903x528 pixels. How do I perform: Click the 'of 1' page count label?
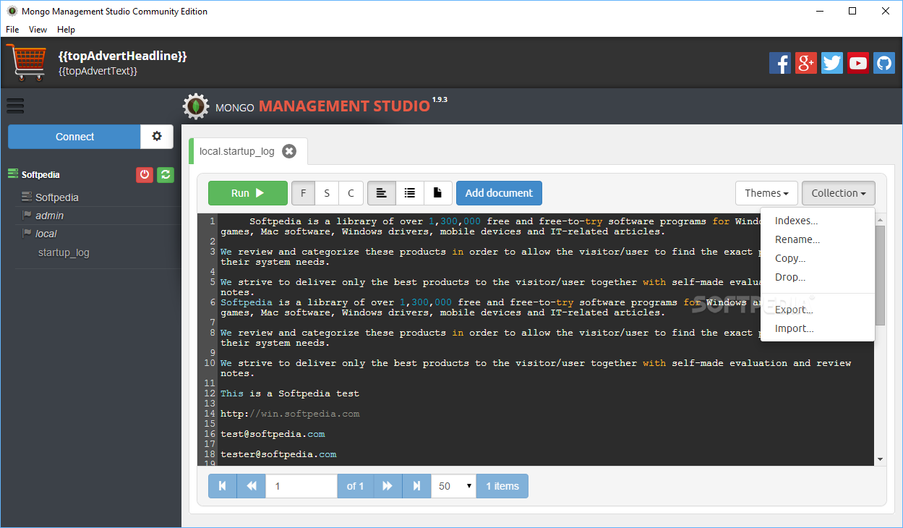355,486
